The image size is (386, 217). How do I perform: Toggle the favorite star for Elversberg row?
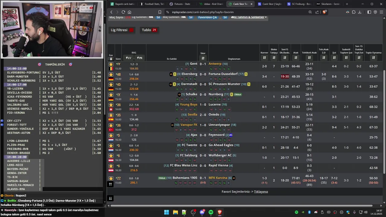[111, 74]
